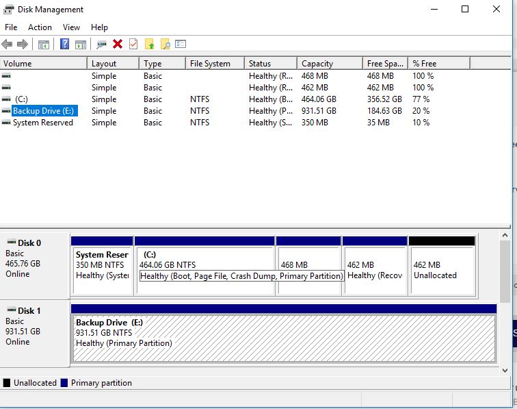
Task: Click the 464.06 GB capacity cell
Action: pyautogui.click(x=319, y=99)
